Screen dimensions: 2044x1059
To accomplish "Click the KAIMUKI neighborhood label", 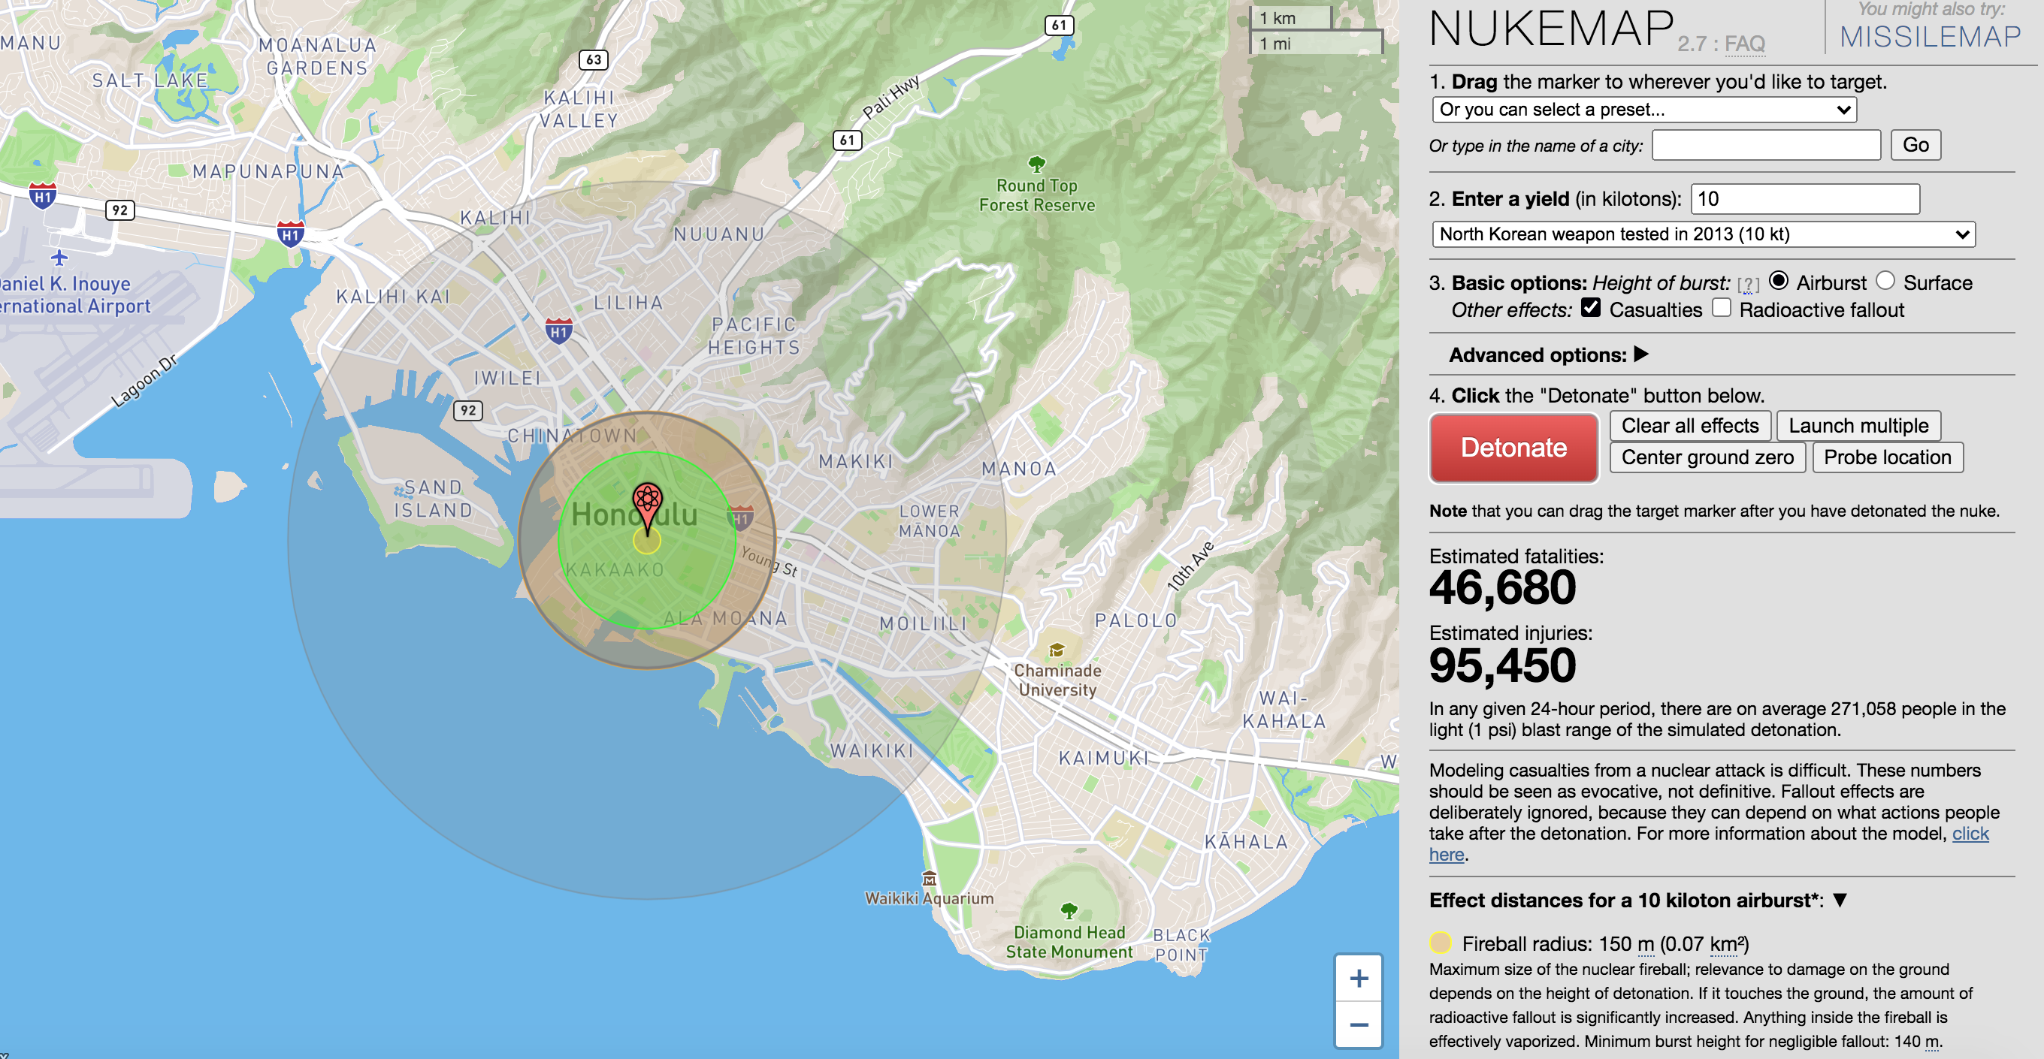I will 1103,759.
